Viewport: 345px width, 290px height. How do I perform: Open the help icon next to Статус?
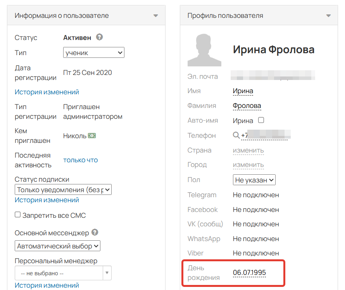pos(100,37)
